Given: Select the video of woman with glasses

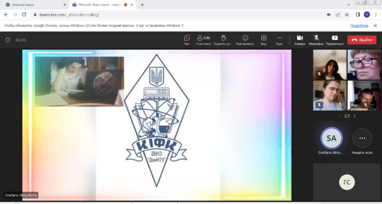Looking at the screenshot, I should pos(364,65).
